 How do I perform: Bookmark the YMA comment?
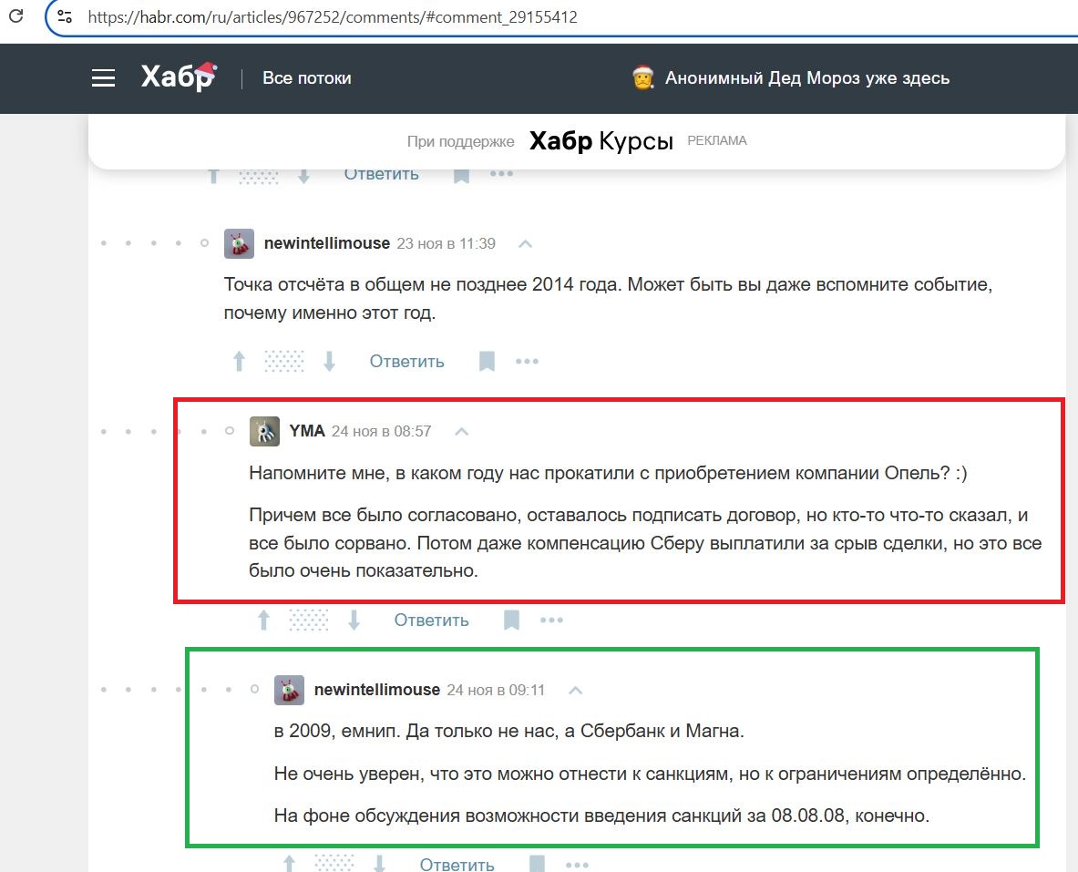click(x=511, y=621)
